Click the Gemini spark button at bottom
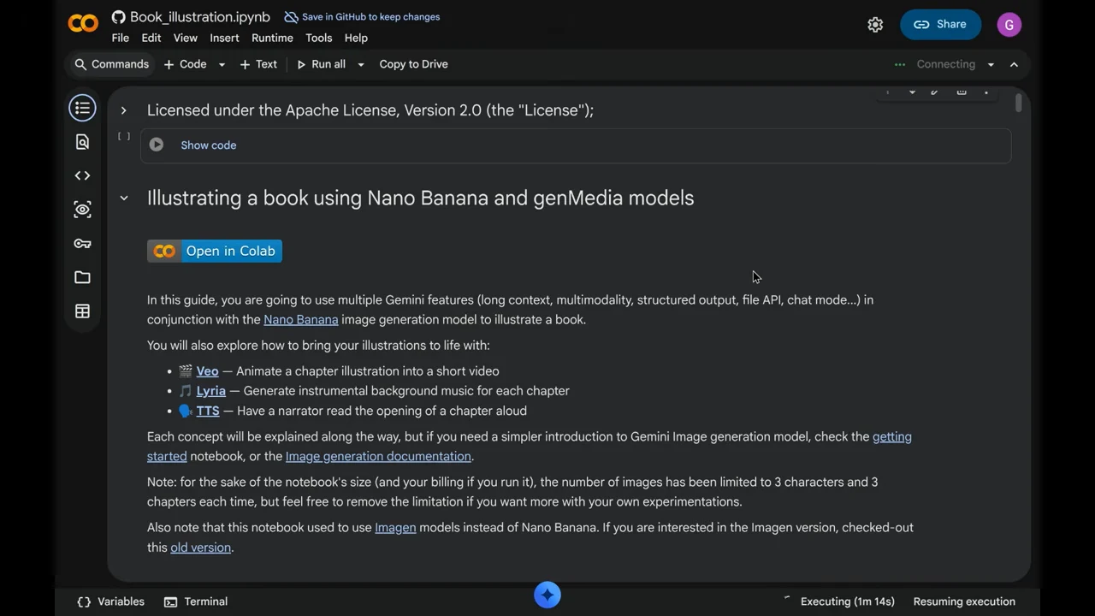The height and width of the screenshot is (616, 1095). pos(547,595)
